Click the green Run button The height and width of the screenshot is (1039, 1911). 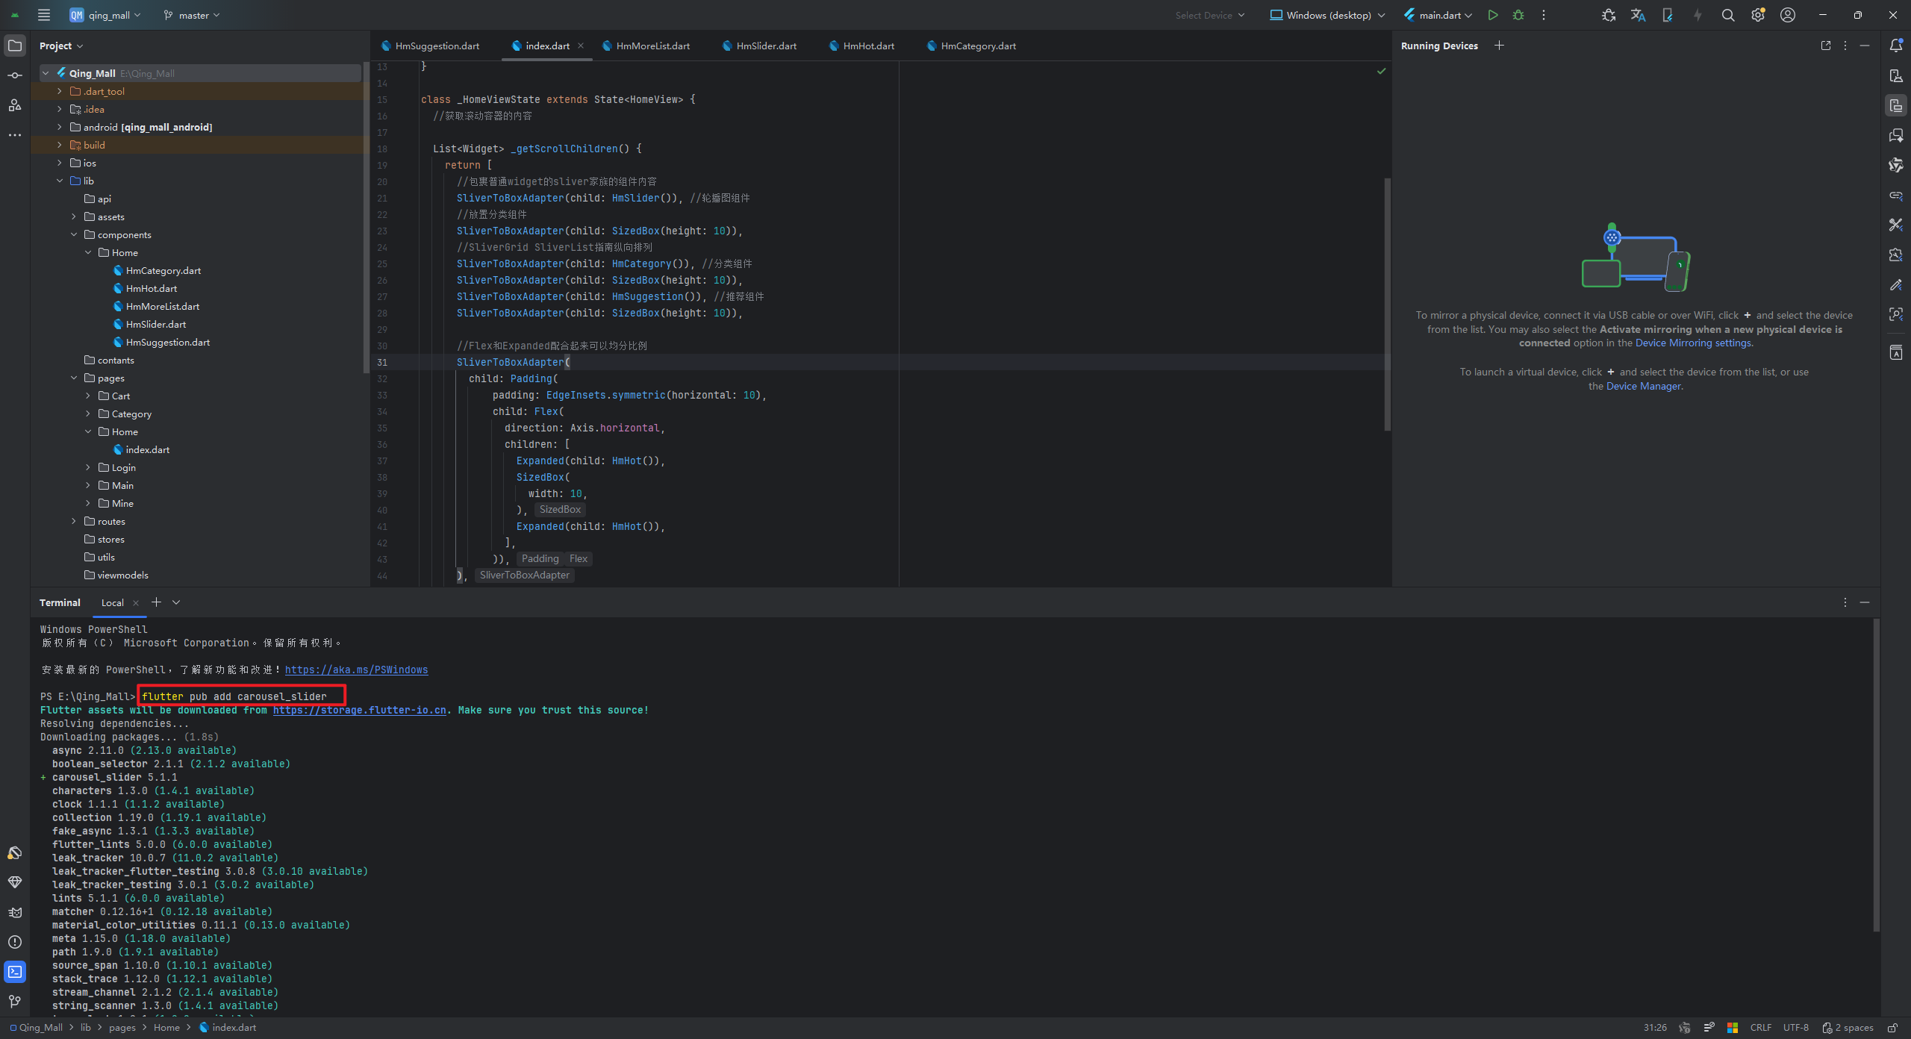[x=1492, y=15]
